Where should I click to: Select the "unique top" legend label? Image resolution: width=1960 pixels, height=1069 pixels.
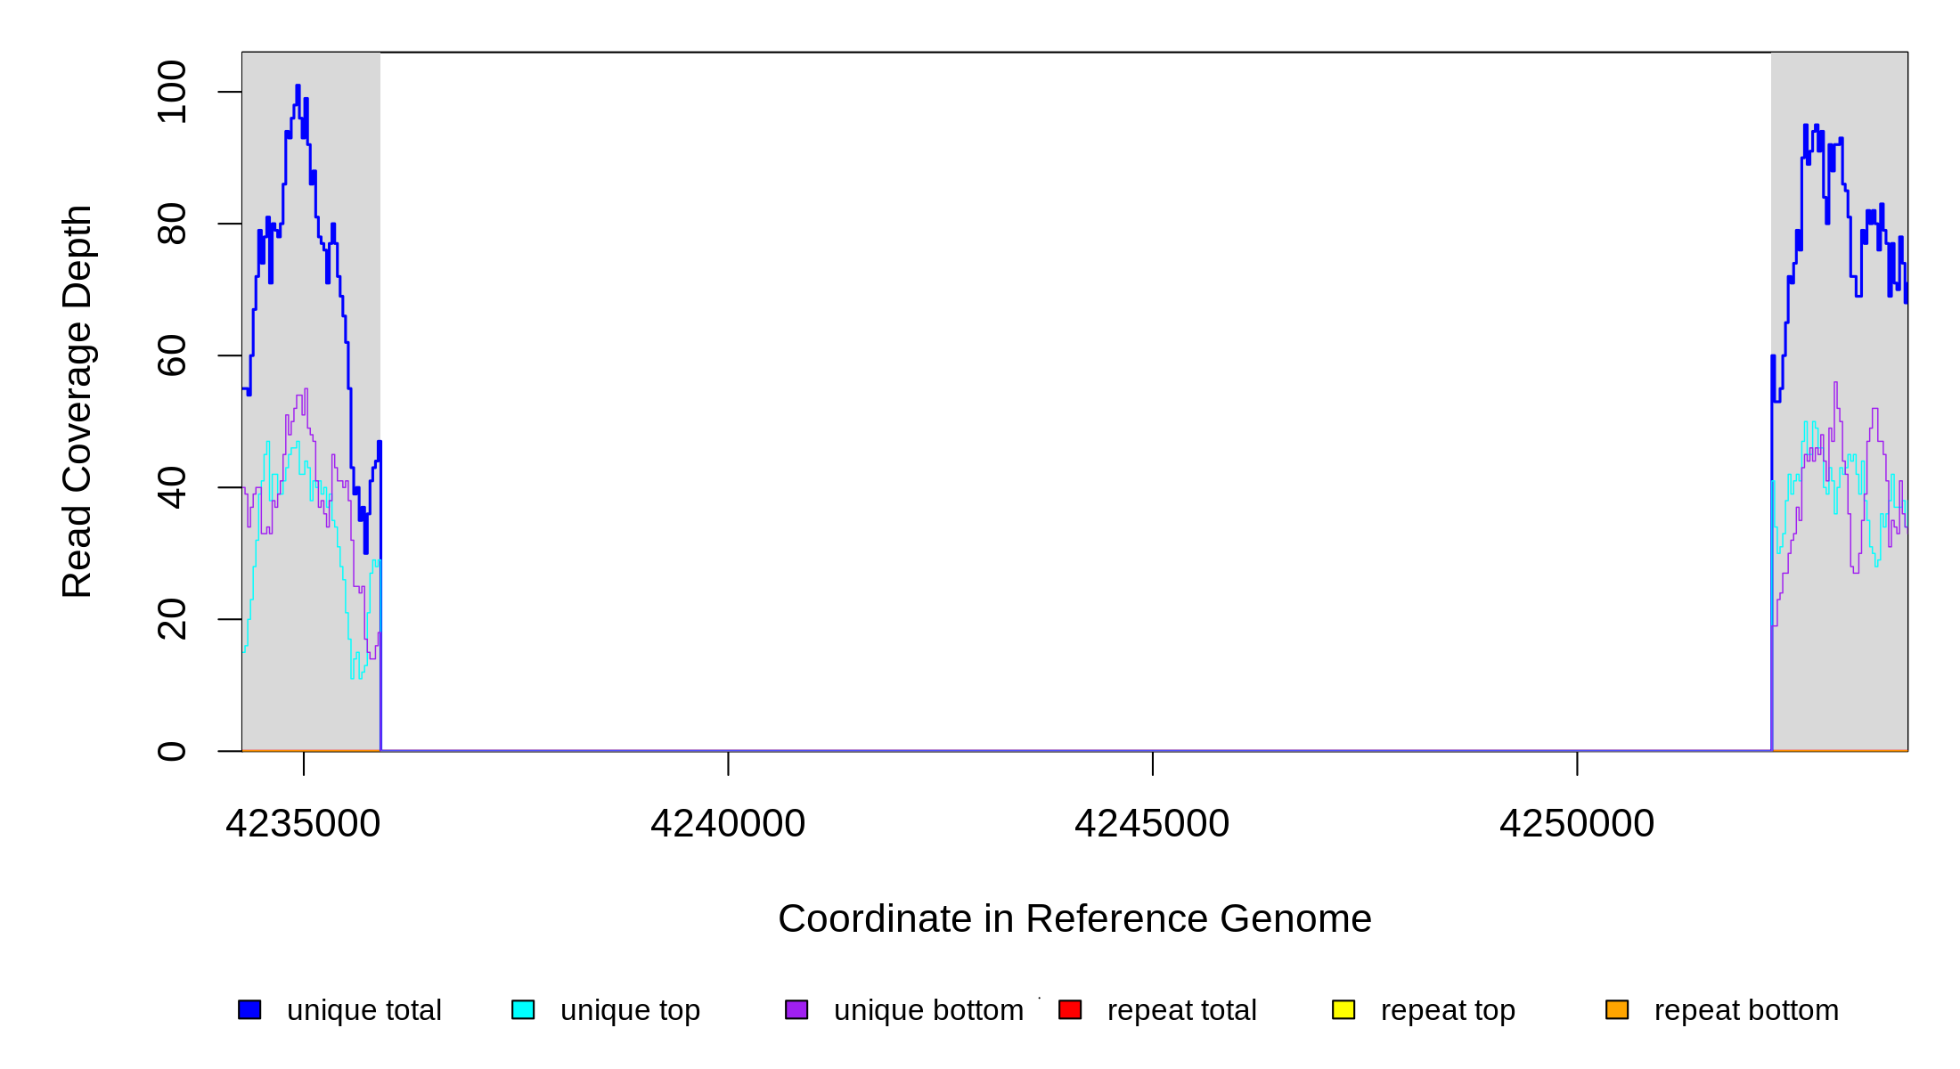(x=630, y=1010)
